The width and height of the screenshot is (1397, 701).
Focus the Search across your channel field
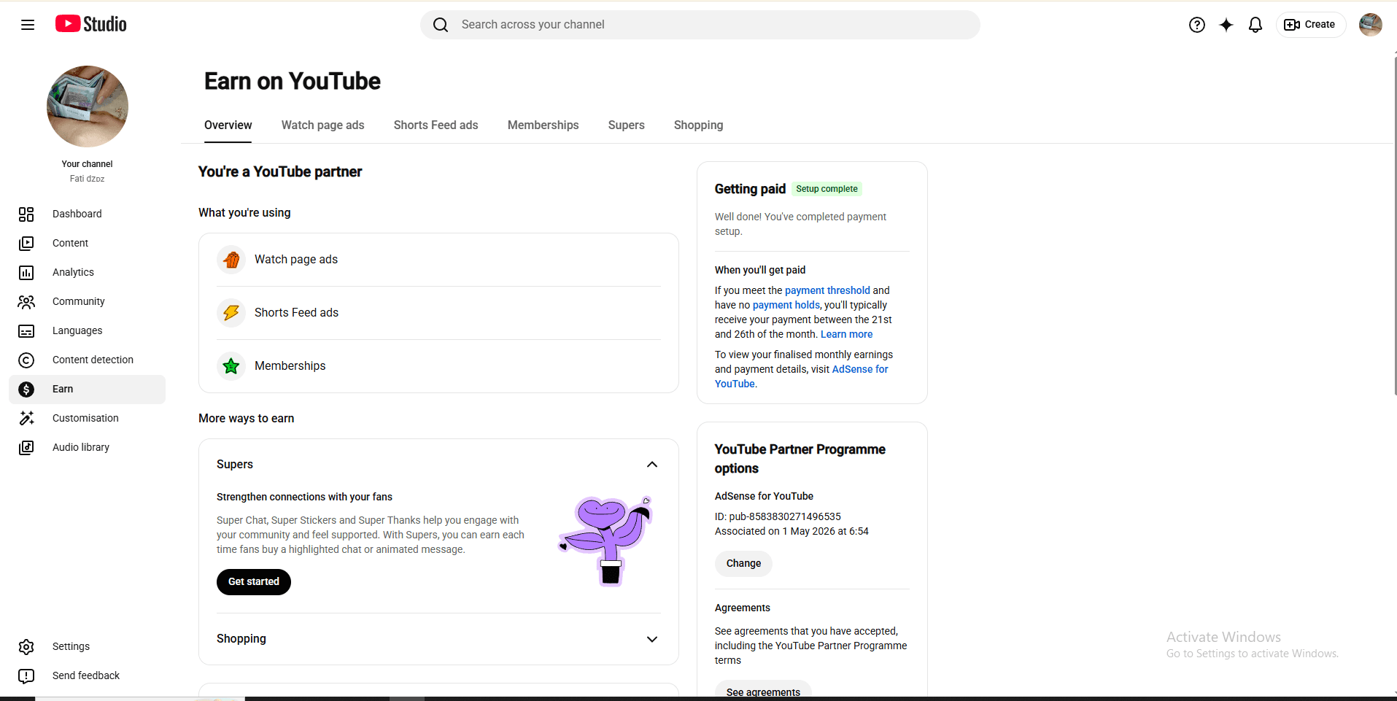(x=700, y=25)
